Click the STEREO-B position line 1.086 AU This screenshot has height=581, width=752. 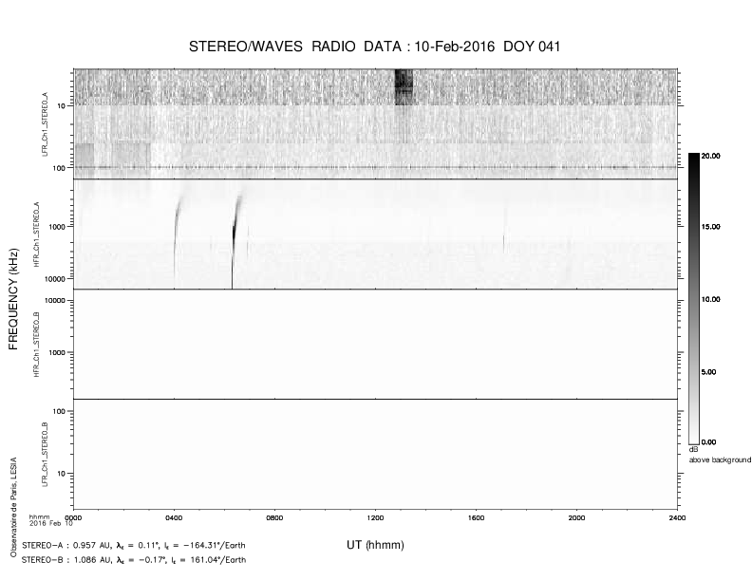pos(134,560)
